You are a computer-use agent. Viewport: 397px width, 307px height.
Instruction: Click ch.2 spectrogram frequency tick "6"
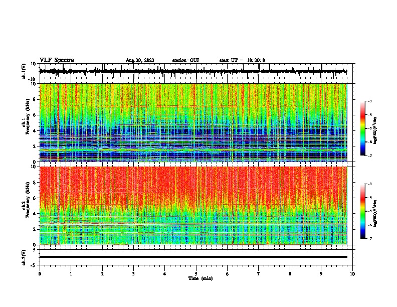click(x=35, y=198)
